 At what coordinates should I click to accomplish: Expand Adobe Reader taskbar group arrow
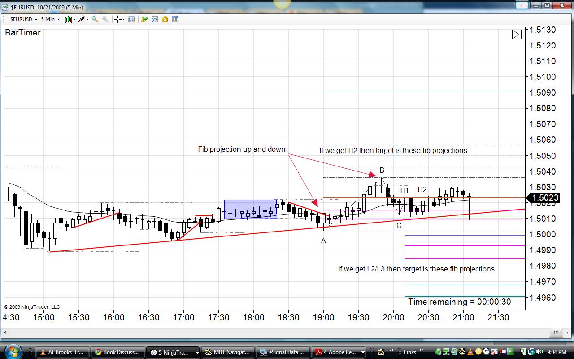pyautogui.click(x=362, y=352)
